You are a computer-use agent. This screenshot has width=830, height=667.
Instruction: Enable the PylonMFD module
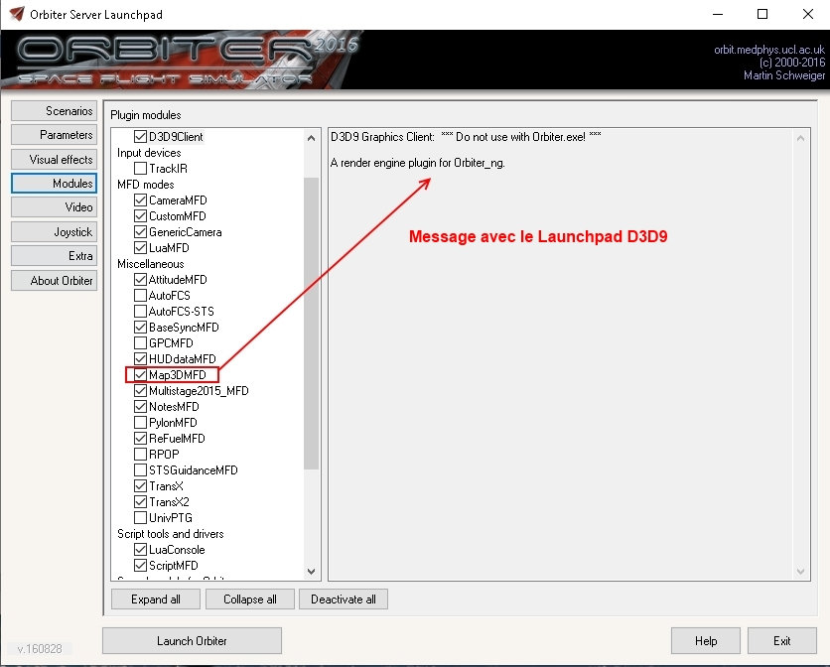click(140, 423)
